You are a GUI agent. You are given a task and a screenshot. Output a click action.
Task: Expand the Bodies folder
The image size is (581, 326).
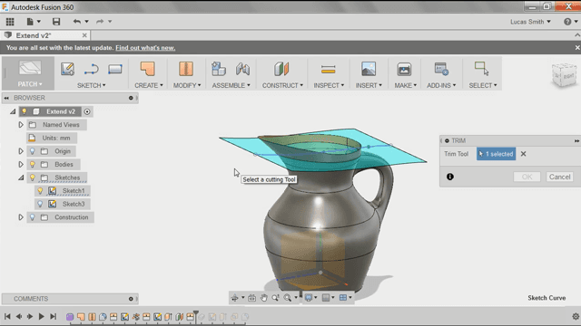point(21,165)
